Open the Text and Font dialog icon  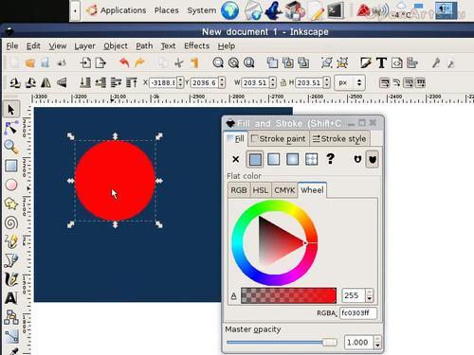382,63
